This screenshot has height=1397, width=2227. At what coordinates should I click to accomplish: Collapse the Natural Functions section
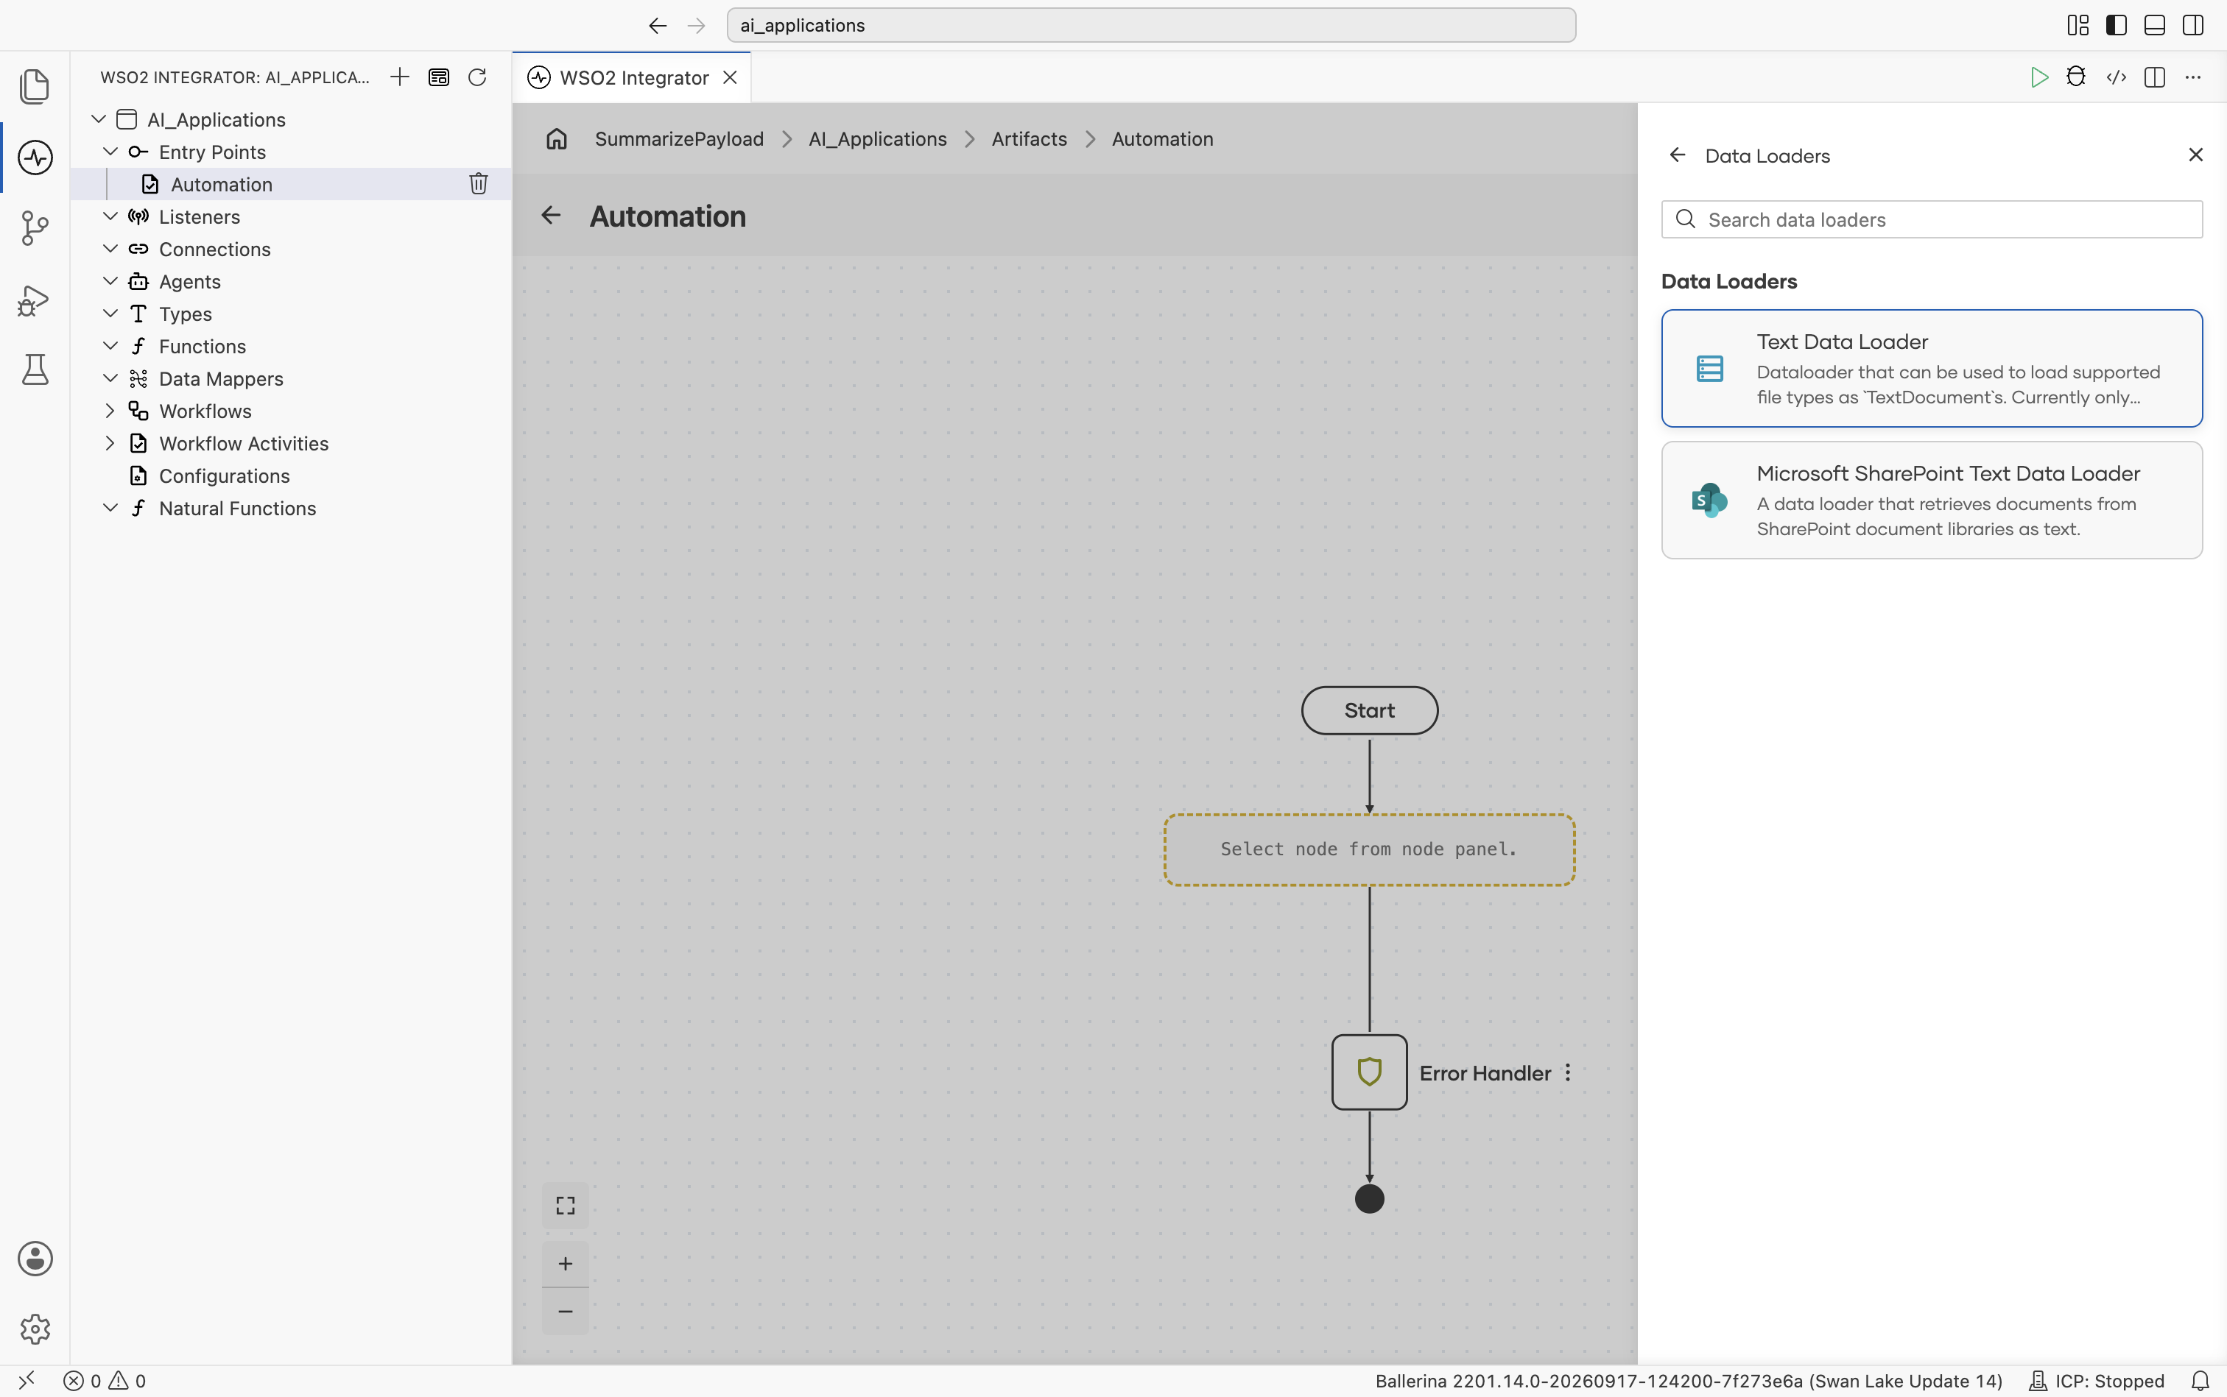point(110,507)
